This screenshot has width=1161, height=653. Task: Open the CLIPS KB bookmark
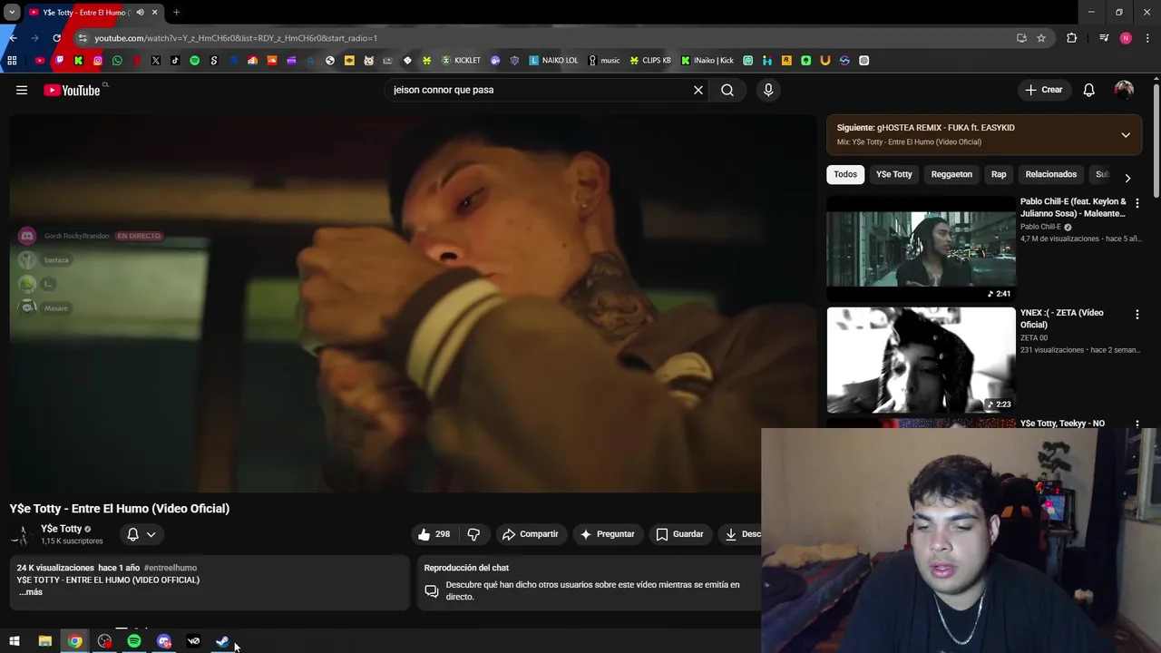[651, 61]
